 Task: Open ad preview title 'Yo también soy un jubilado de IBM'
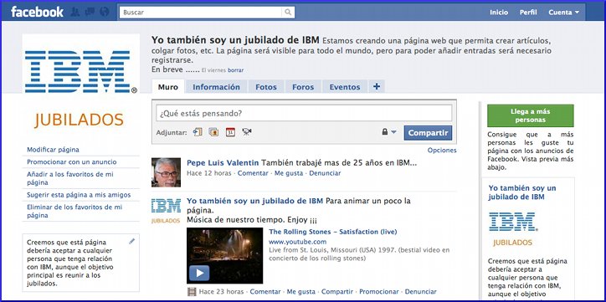pos(522,192)
